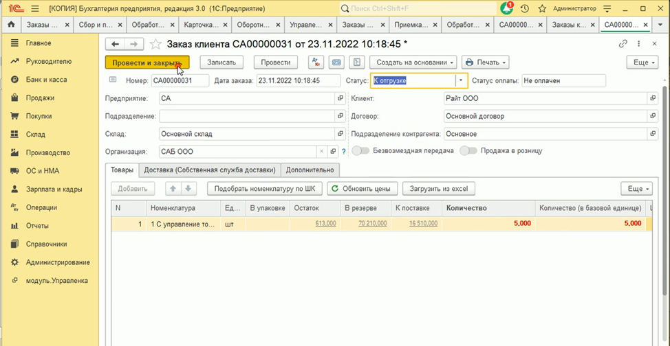Open the Администрирование section
The height and width of the screenshot is (346, 670).
[58, 262]
